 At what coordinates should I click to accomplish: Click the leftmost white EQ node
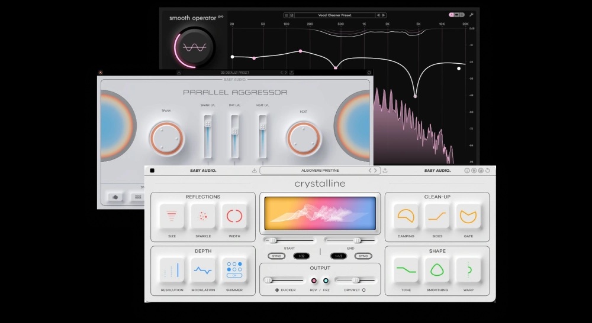[232, 57]
